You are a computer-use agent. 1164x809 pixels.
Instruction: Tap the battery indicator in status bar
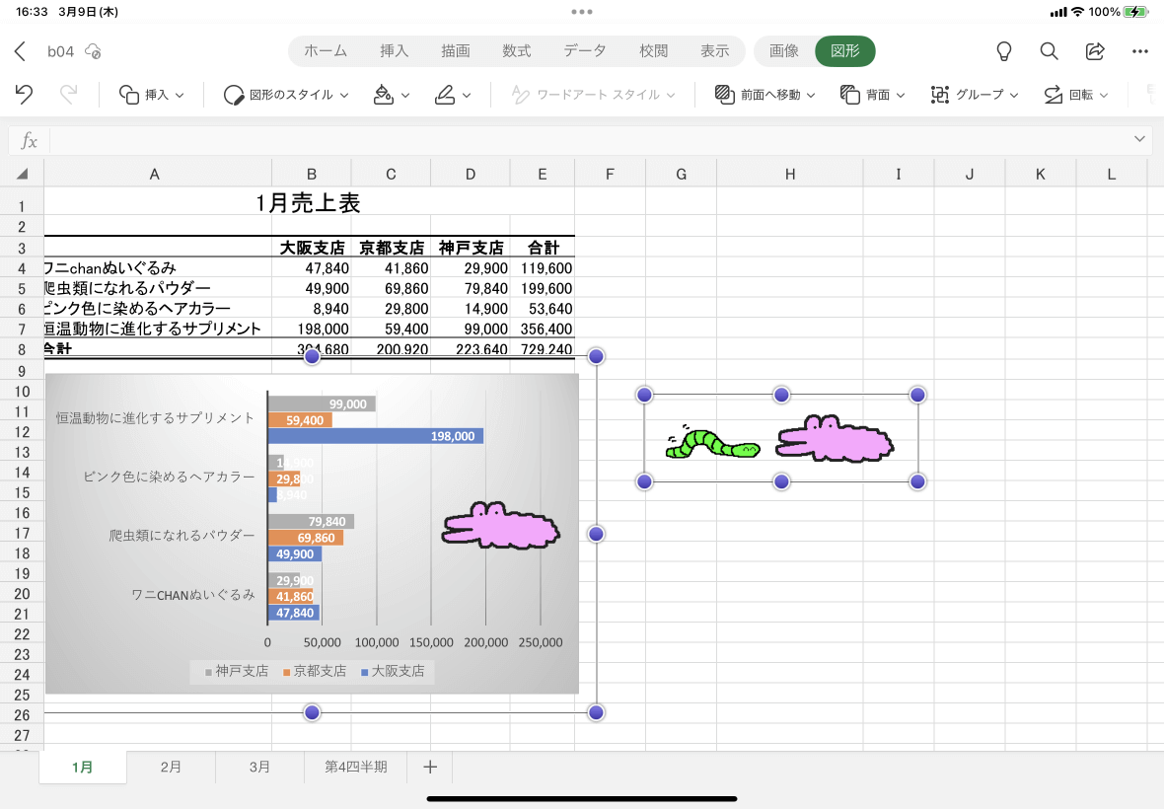click(x=1135, y=12)
